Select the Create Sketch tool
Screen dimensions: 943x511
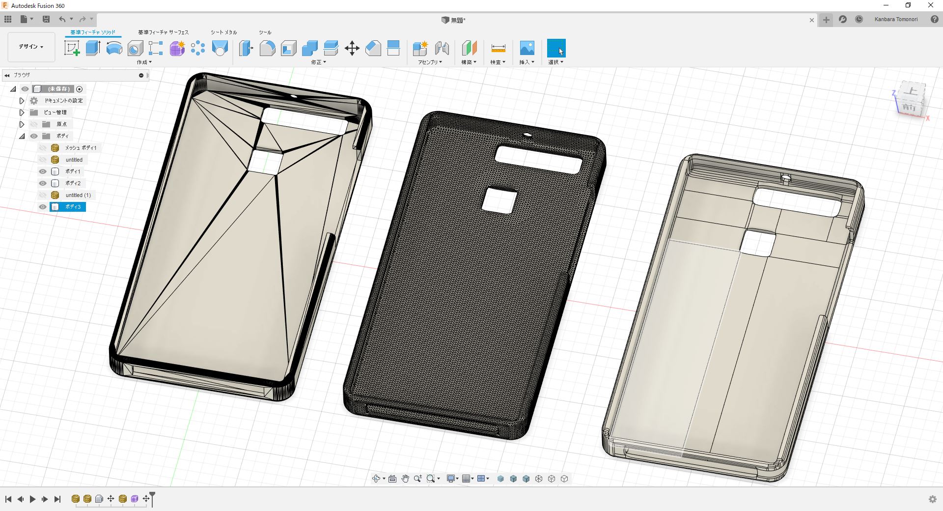pyautogui.click(x=72, y=48)
